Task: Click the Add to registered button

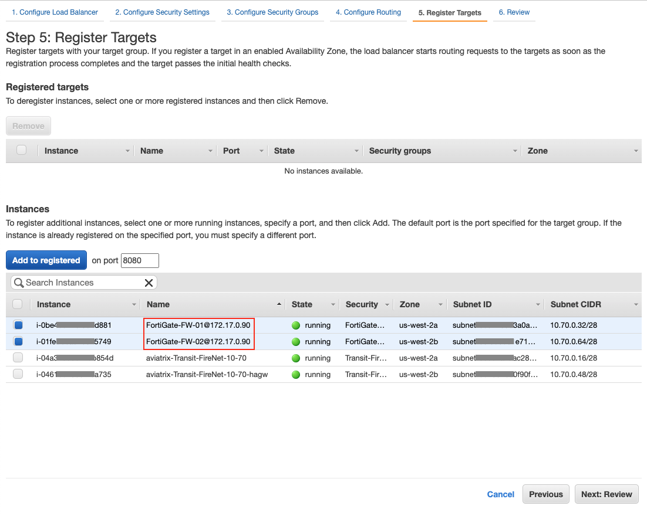Action: pyautogui.click(x=46, y=260)
